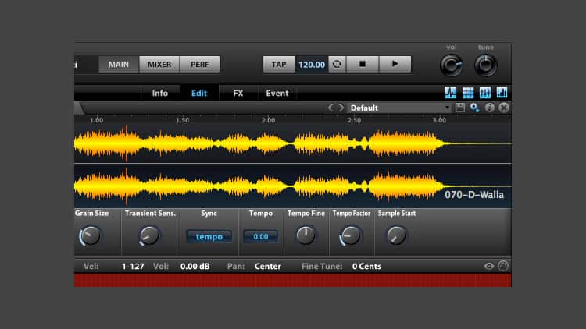Open the bar-graph view icon
Image resolution: width=586 pixels, height=329 pixels.
[502, 93]
